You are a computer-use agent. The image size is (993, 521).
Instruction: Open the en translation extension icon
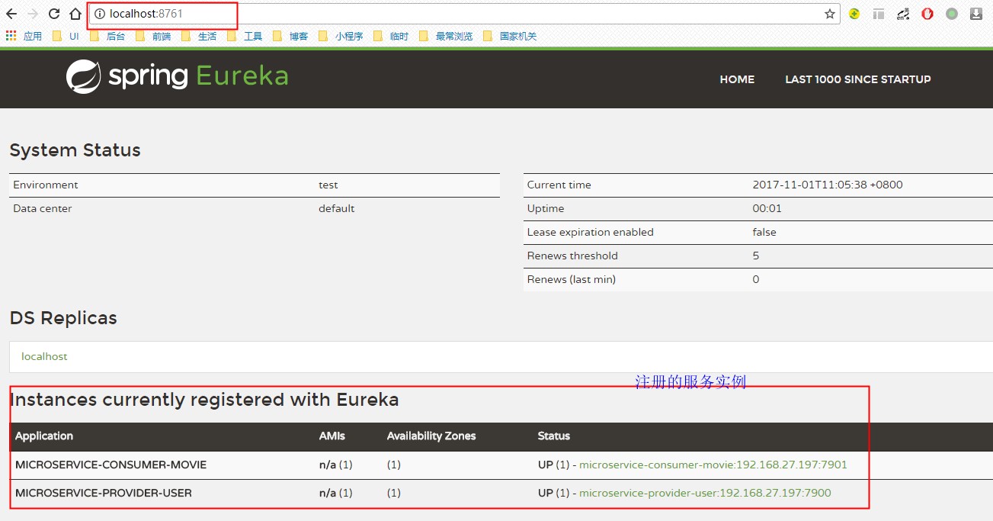903,14
